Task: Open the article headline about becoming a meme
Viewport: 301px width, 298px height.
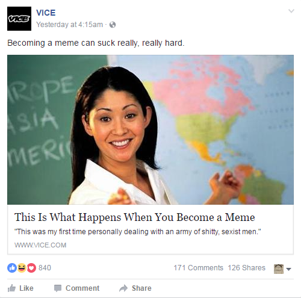Action: pos(135,217)
